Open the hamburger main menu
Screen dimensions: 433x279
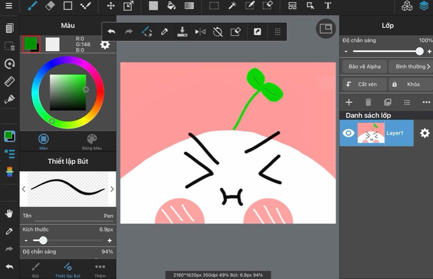point(9,6)
